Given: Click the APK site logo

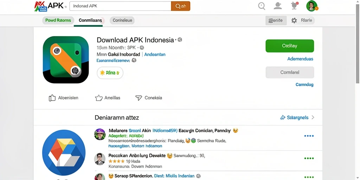Looking at the screenshot, I should pyautogui.click(x=49, y=6).
